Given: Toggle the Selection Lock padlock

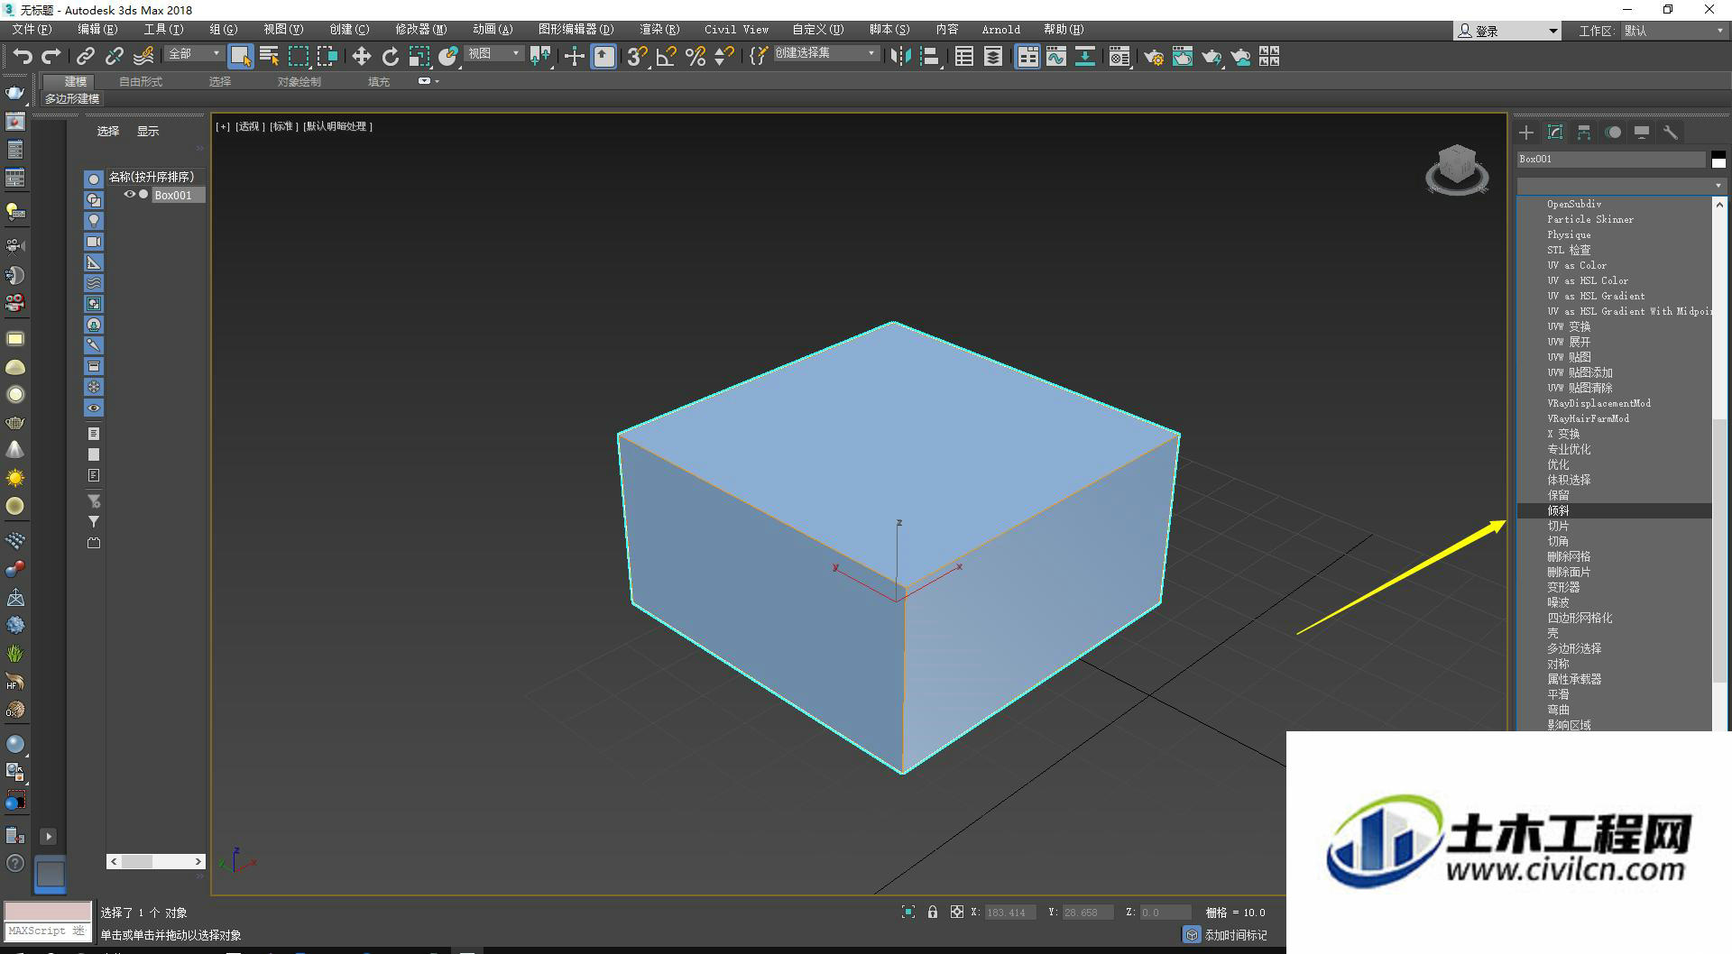Looking at the screenshot, I should click(x=933, y=913).
